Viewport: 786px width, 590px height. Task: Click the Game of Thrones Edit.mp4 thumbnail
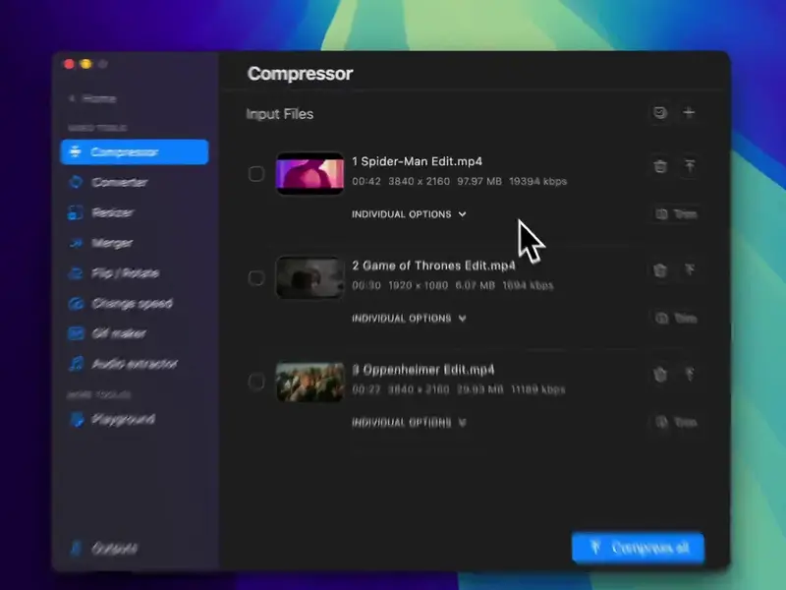[x=310, y=278]
